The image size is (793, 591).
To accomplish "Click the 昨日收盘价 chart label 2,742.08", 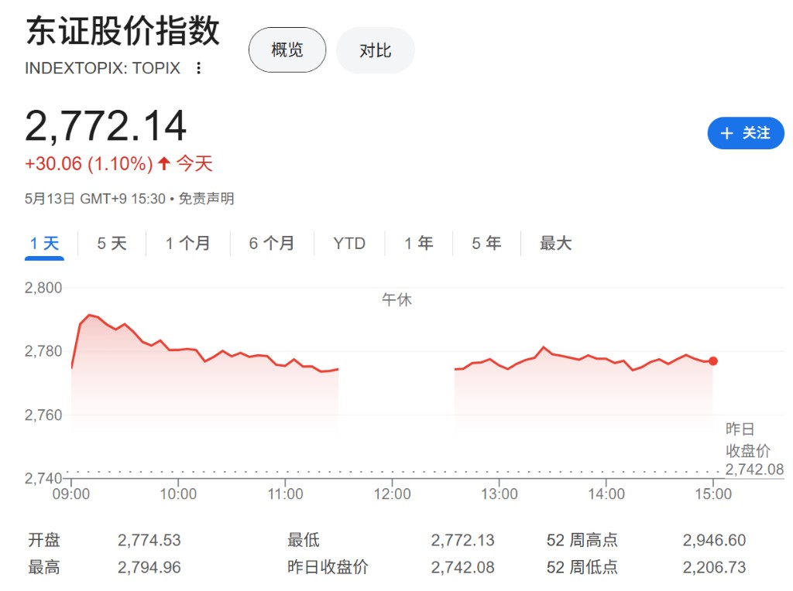I will 754,470.
